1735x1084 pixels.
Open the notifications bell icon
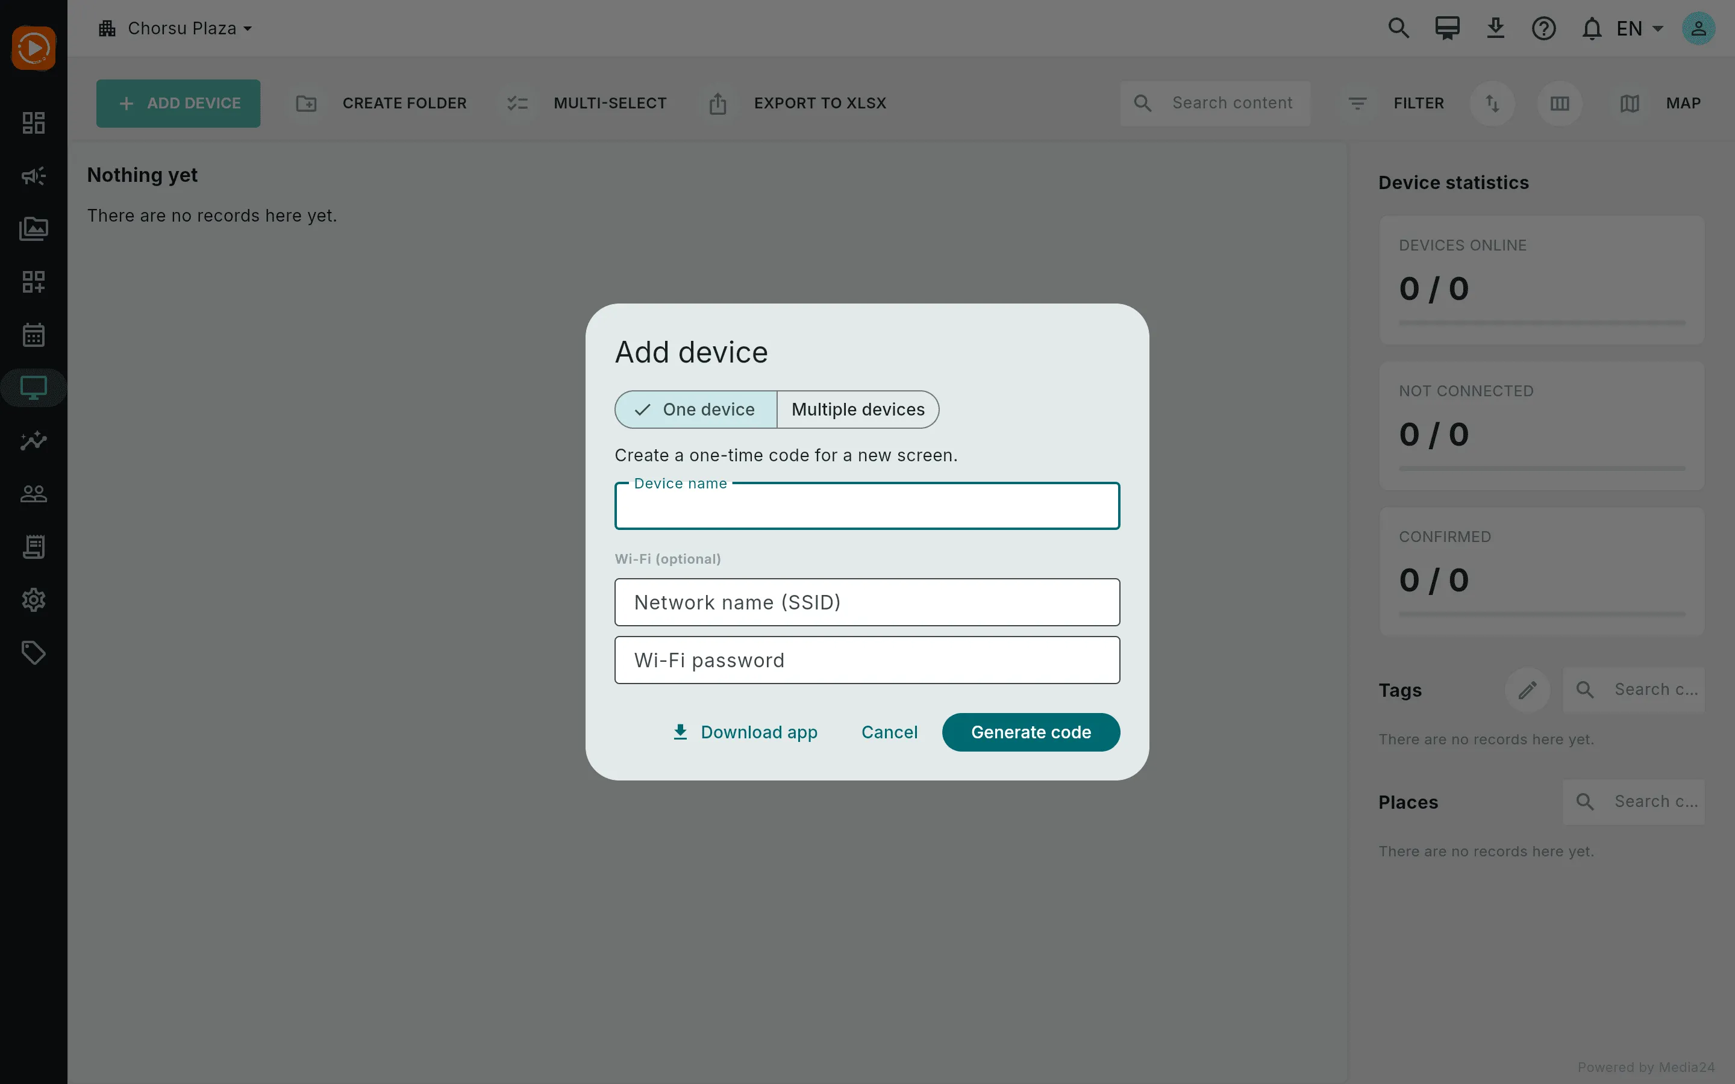(x=1592, y=29)
